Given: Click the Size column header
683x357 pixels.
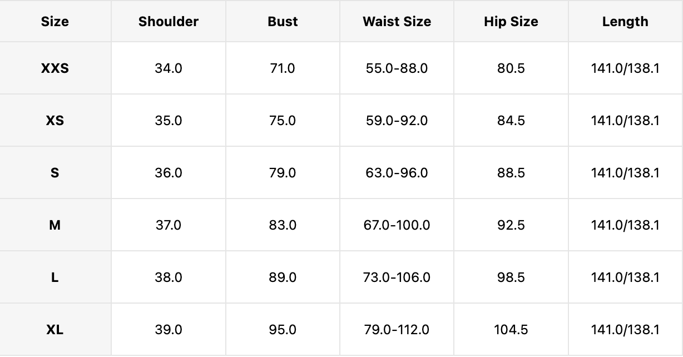Looking at the screenshot, I should click(x=55, y=22).
